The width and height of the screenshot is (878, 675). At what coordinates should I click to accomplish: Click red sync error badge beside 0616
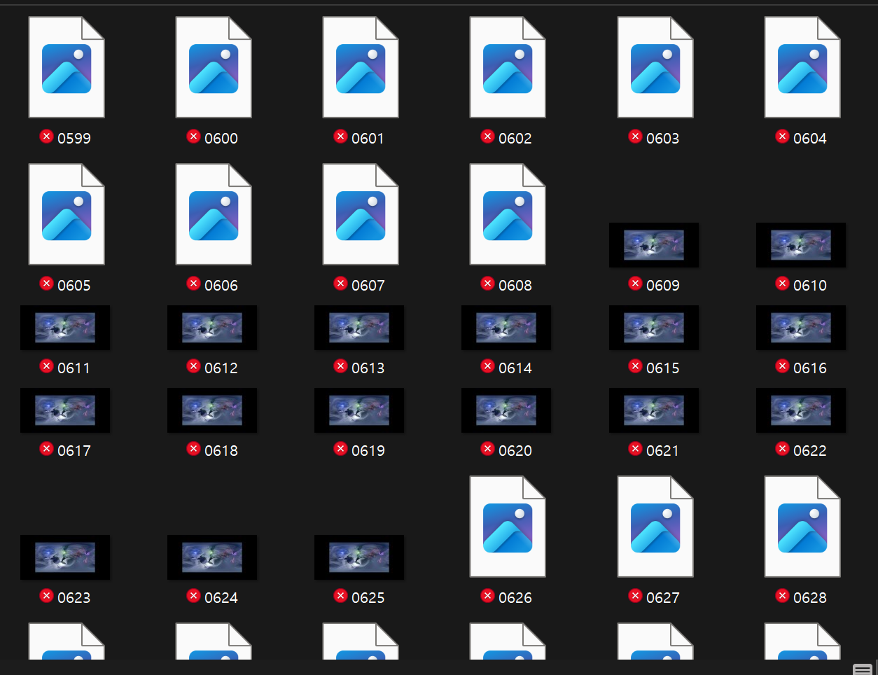click(x=782, y=366)
